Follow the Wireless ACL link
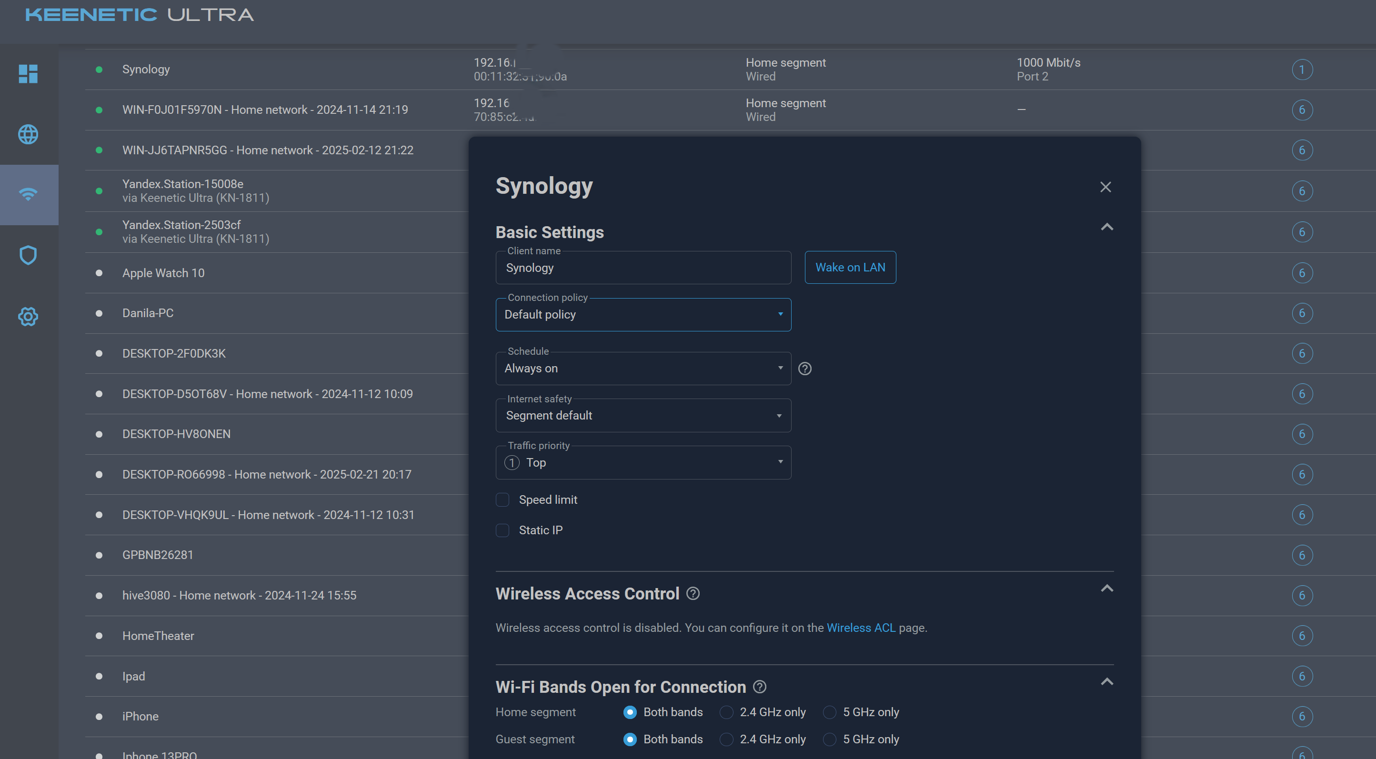 [x=861, y=628]
